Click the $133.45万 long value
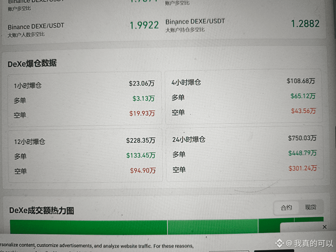The width and height of the screenshot is (336, 252). [x=141, y=155]
